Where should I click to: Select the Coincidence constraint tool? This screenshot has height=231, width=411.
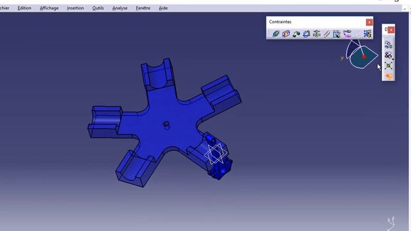click(x=275, y=34)
